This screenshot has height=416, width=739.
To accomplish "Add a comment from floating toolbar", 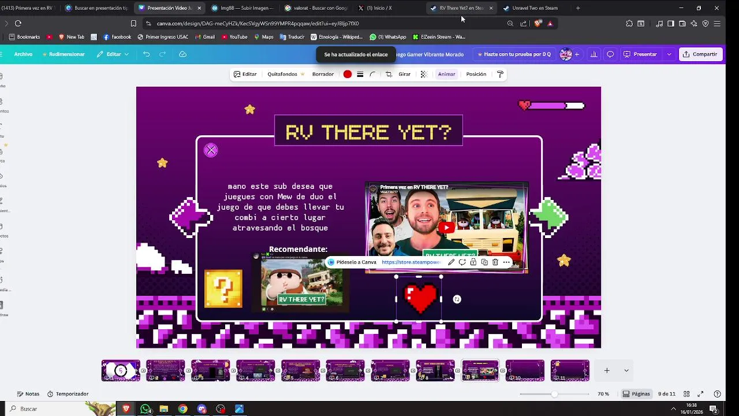I will click(x=462, y=262).
